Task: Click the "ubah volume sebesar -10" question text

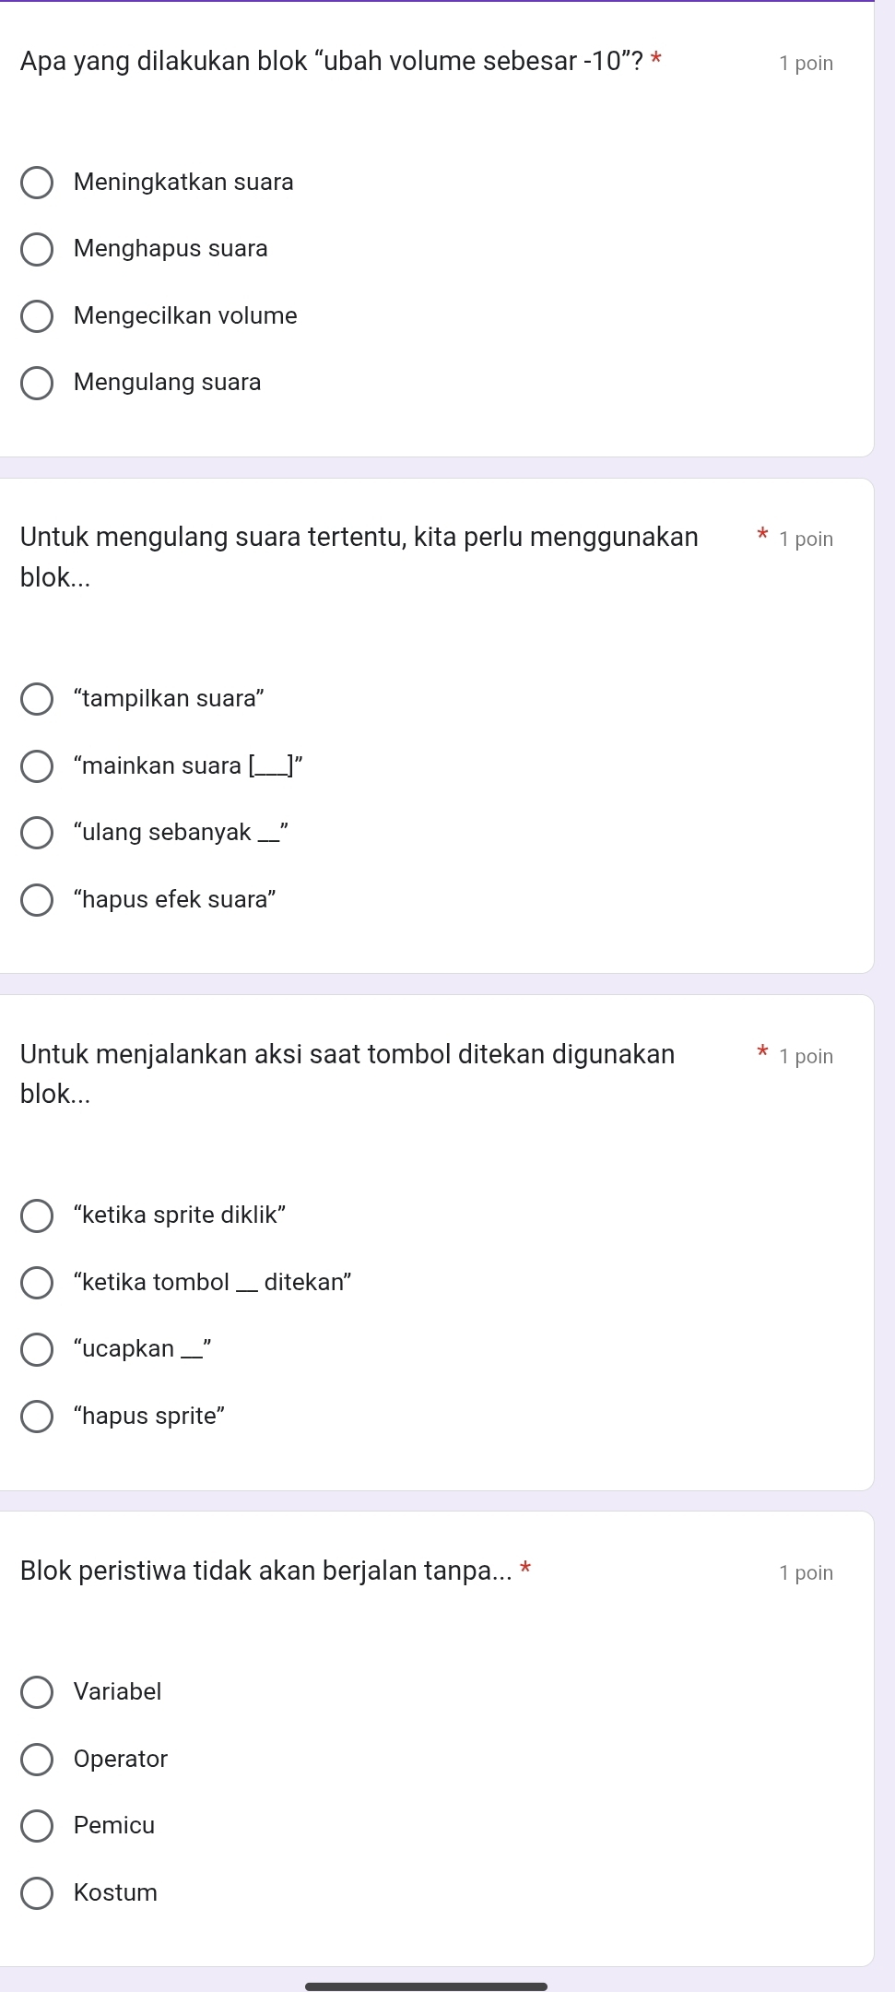Action: pos(332,62)
